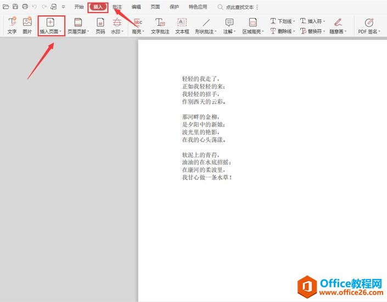387x302 pixels.
Task: Click the 页眉页脚 icon
Action: 78,22
